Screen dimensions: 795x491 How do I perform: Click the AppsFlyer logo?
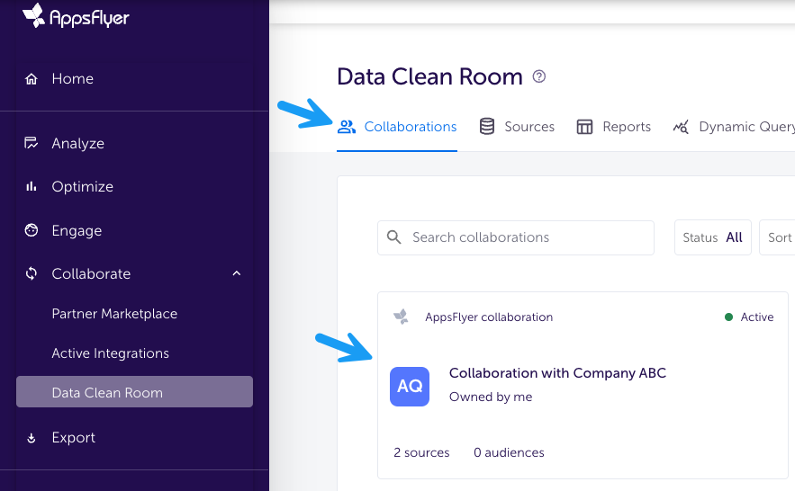pos(76,15)
